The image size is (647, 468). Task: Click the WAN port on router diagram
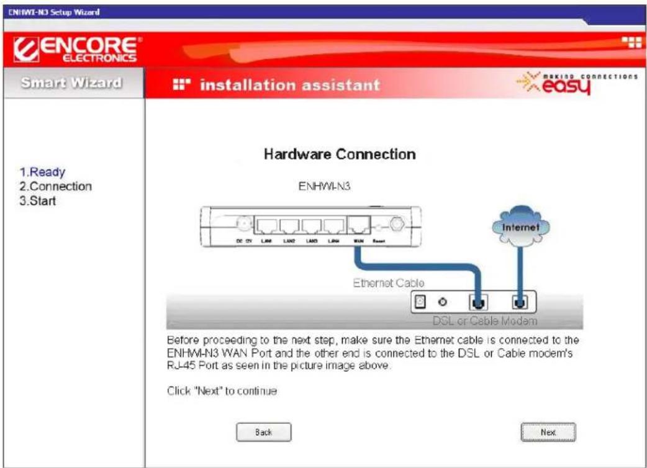pos(358,225)
